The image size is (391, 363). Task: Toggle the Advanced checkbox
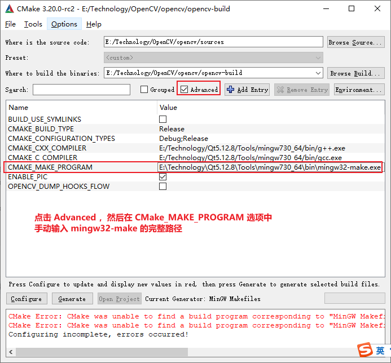(x=184, y=90)
